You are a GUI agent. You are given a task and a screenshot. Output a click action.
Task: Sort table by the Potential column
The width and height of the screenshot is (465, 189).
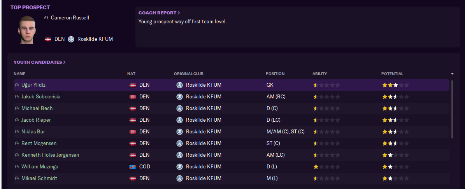tap(392, 74)
